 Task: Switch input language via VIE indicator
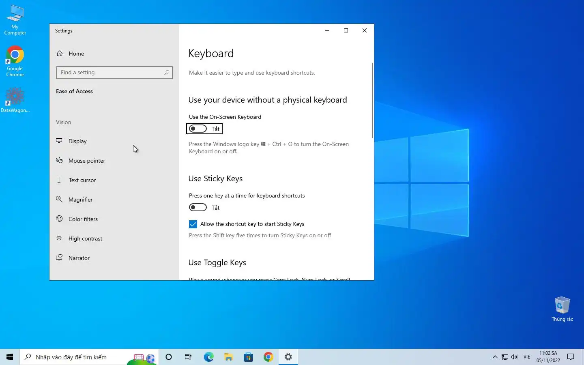coord(527,357)
